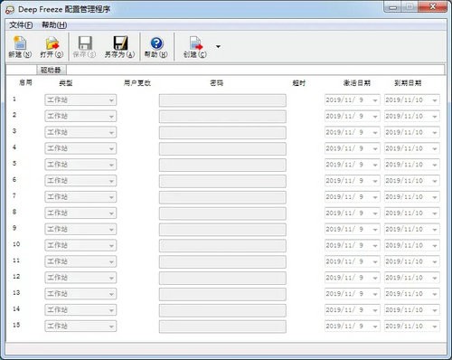
Task: Click the 启用 column header
Action: (25, 82)
